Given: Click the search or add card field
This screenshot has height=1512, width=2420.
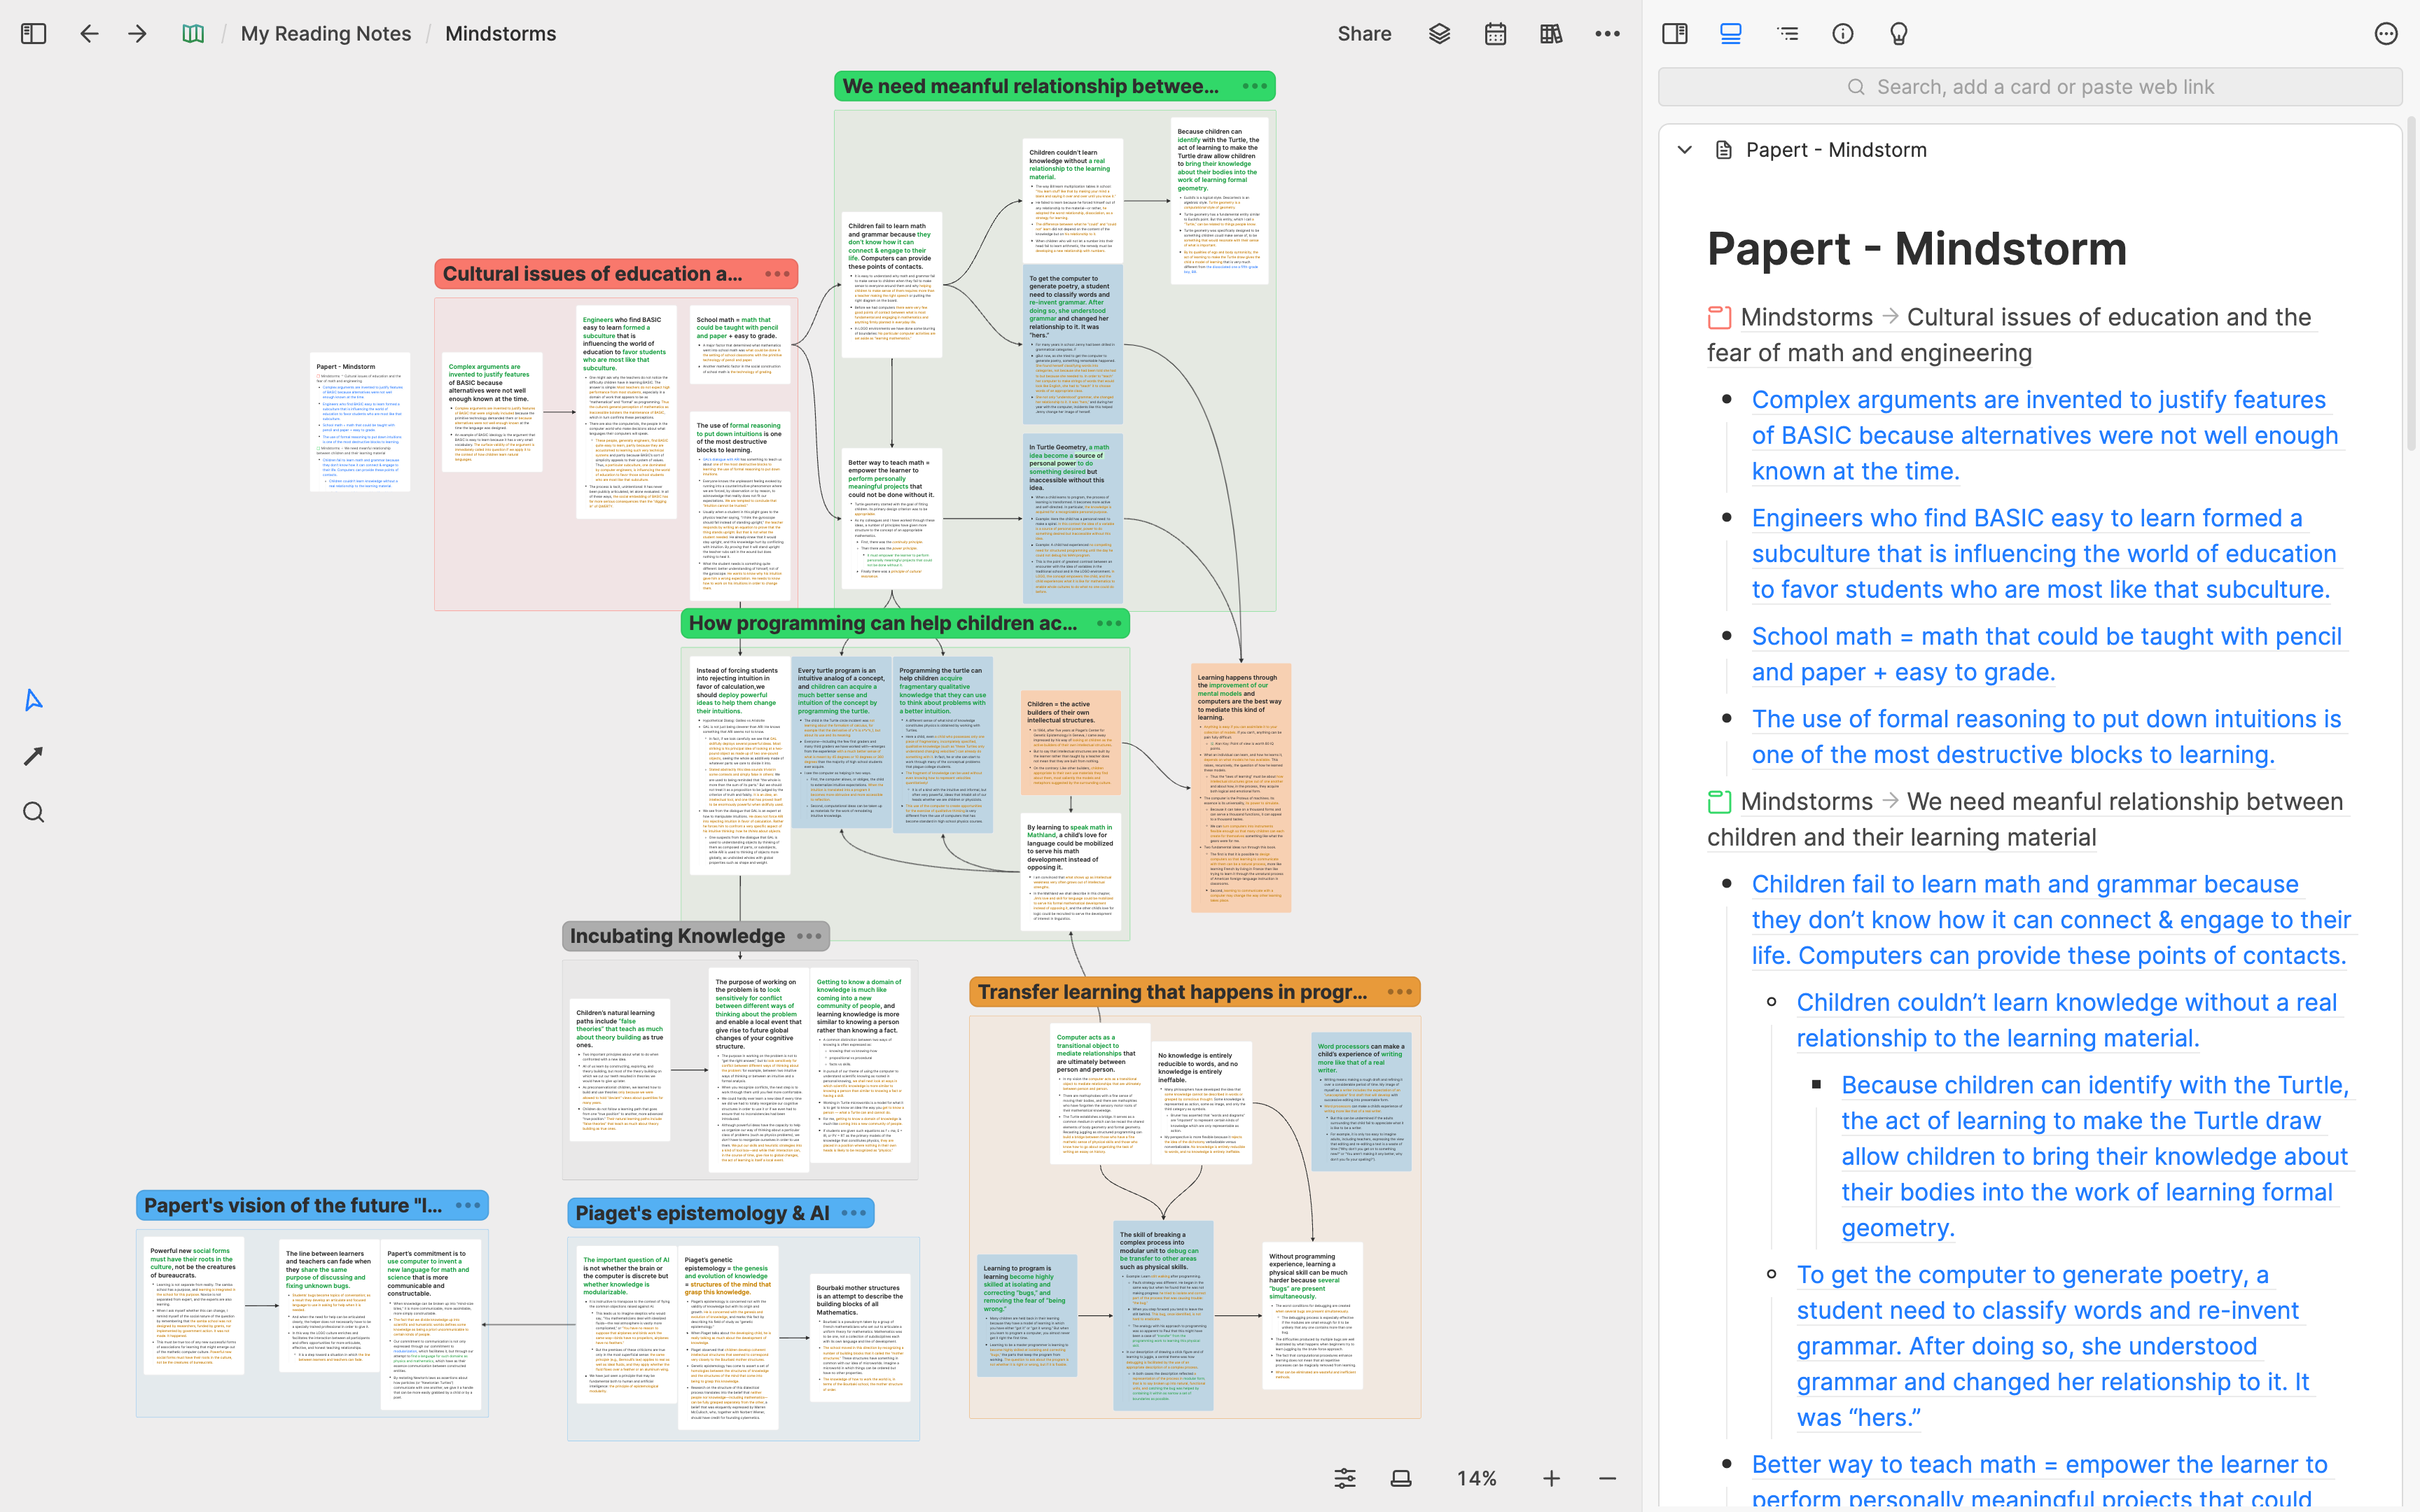Looking at the screenshot, I should pos(2030,87).
